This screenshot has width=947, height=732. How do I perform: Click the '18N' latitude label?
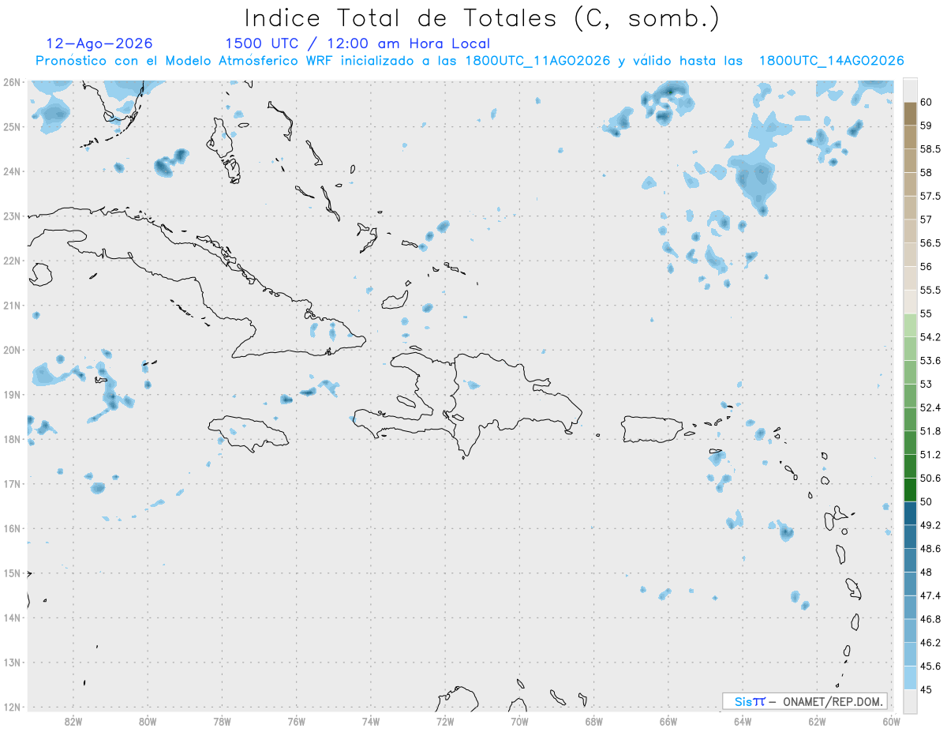(x=11, y=439)
